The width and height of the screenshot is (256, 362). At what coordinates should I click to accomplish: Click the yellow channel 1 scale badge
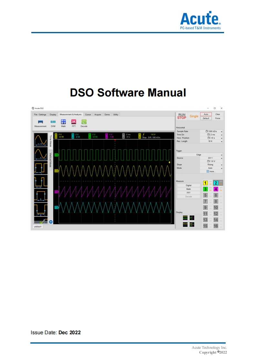(x=56, y=136)
